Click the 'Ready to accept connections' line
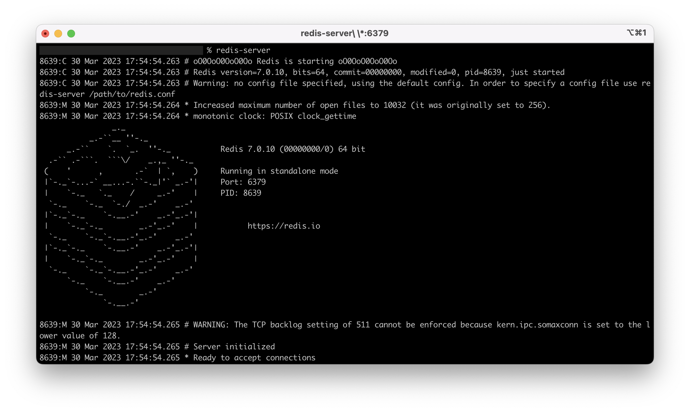This screenshot has width=690, height=412. [254, 357]
